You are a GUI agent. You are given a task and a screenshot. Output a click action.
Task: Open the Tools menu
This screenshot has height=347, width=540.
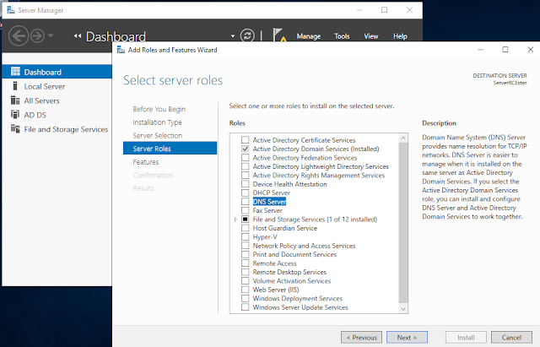(342, 36)
